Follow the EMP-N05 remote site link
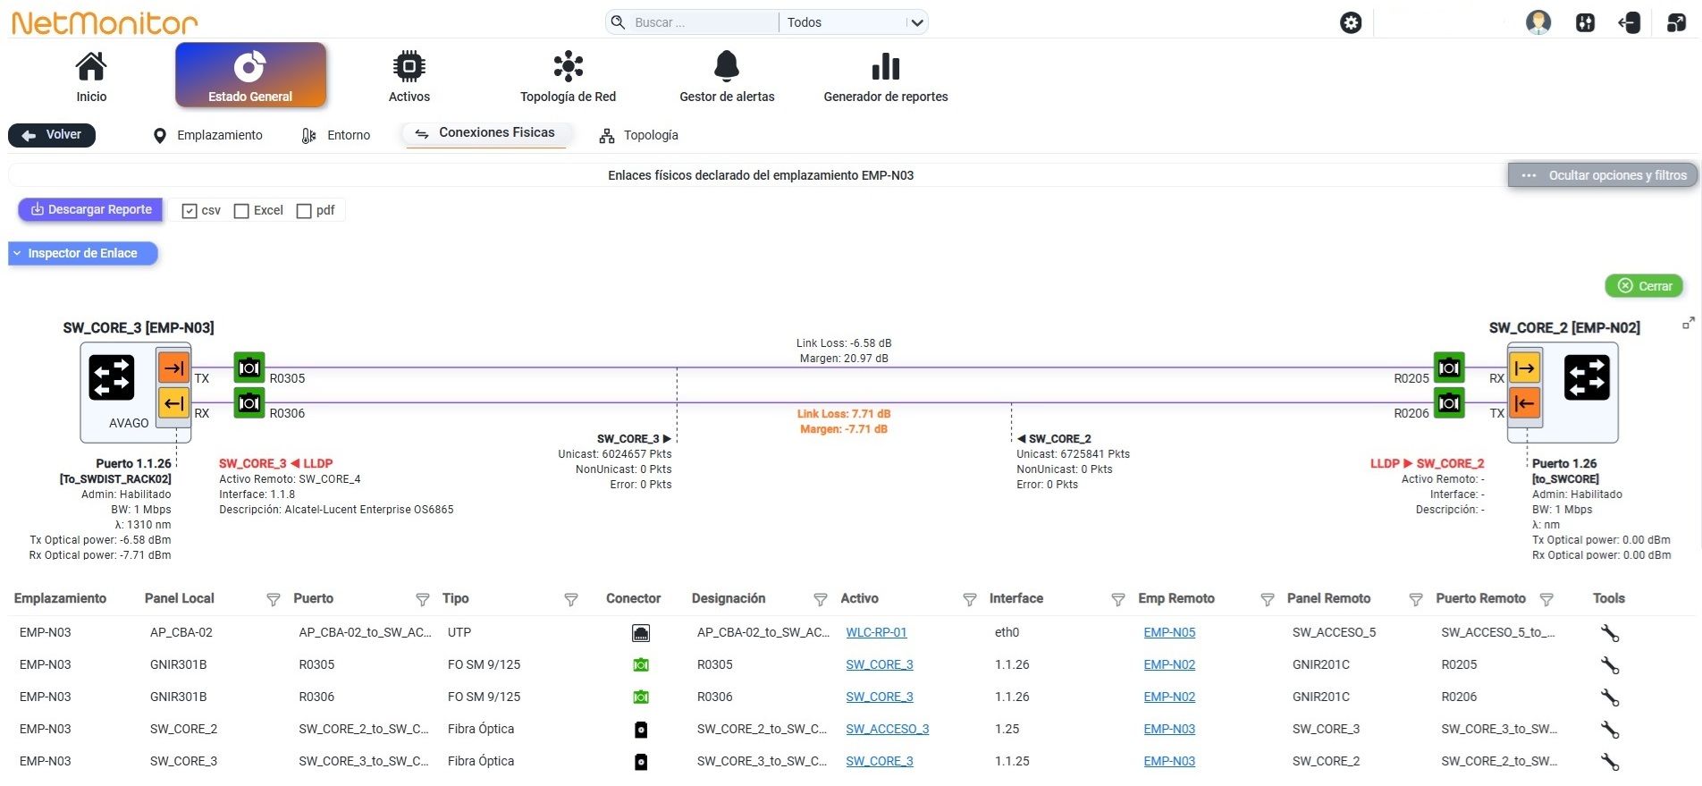Screen dimensions: 1702x786 tap(1169, 632)
